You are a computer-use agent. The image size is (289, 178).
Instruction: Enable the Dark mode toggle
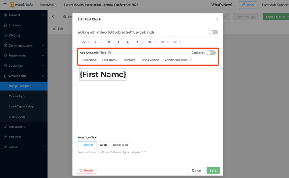point(213,32)
